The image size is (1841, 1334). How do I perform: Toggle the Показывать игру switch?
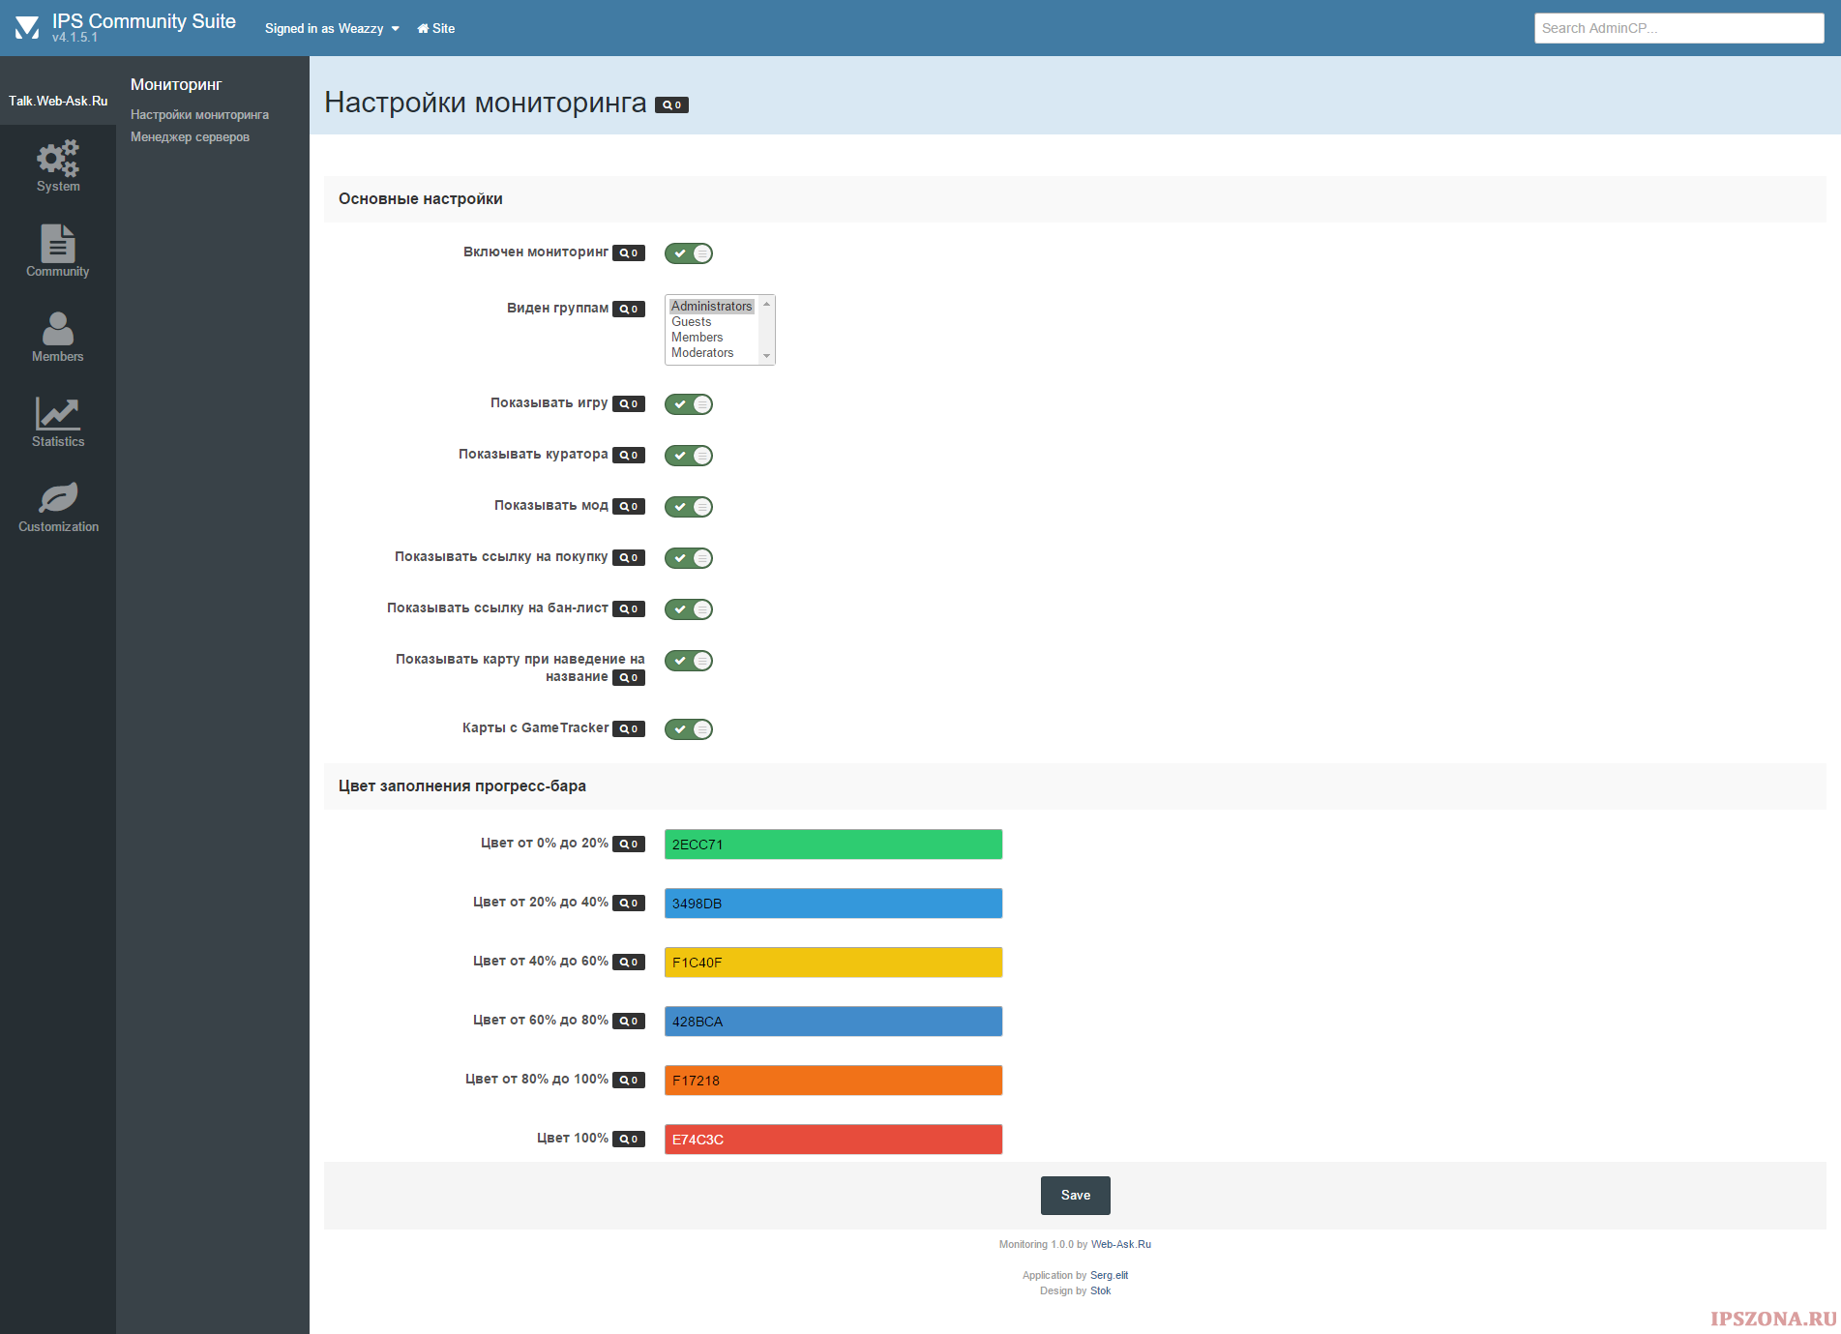pyautogui.click(x=689, y=404)
